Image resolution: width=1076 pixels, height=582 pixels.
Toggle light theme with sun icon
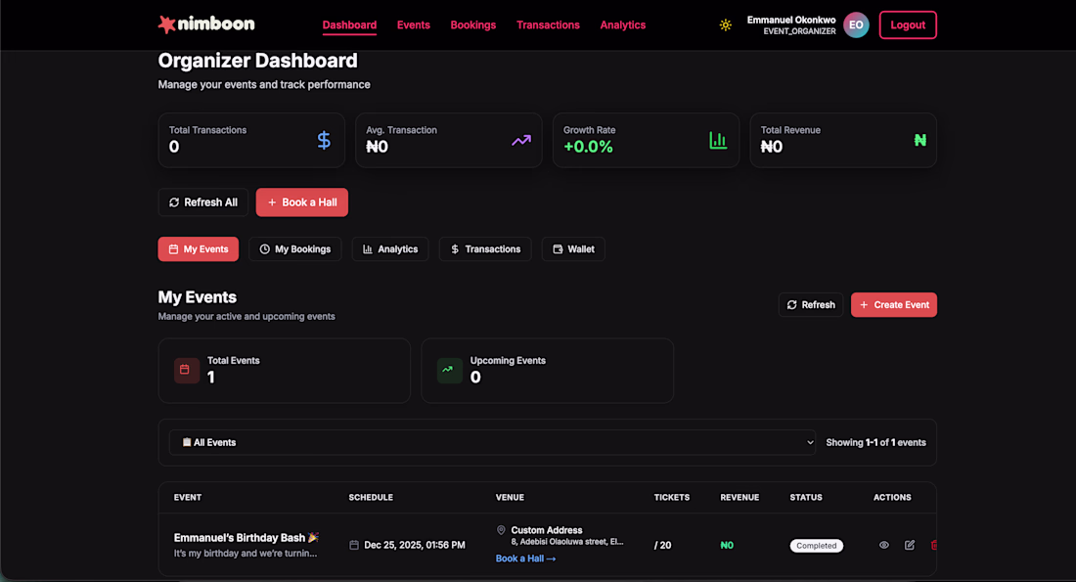tap(726, 24)
